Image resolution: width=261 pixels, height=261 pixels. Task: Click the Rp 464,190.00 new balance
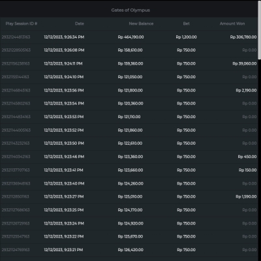(x=130, y=37)
